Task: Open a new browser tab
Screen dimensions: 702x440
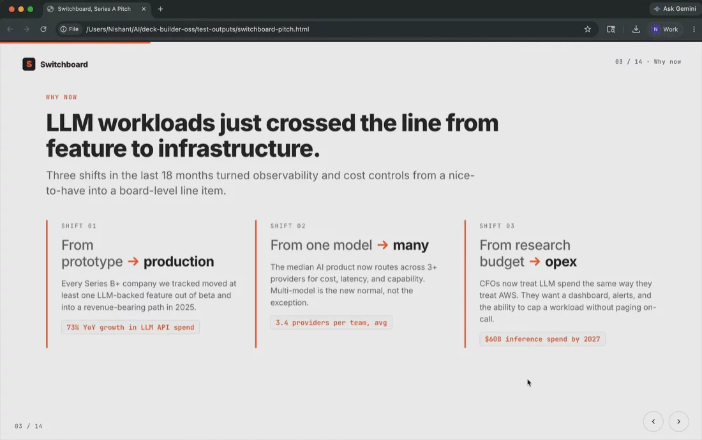Action: [x=160, y=9]
